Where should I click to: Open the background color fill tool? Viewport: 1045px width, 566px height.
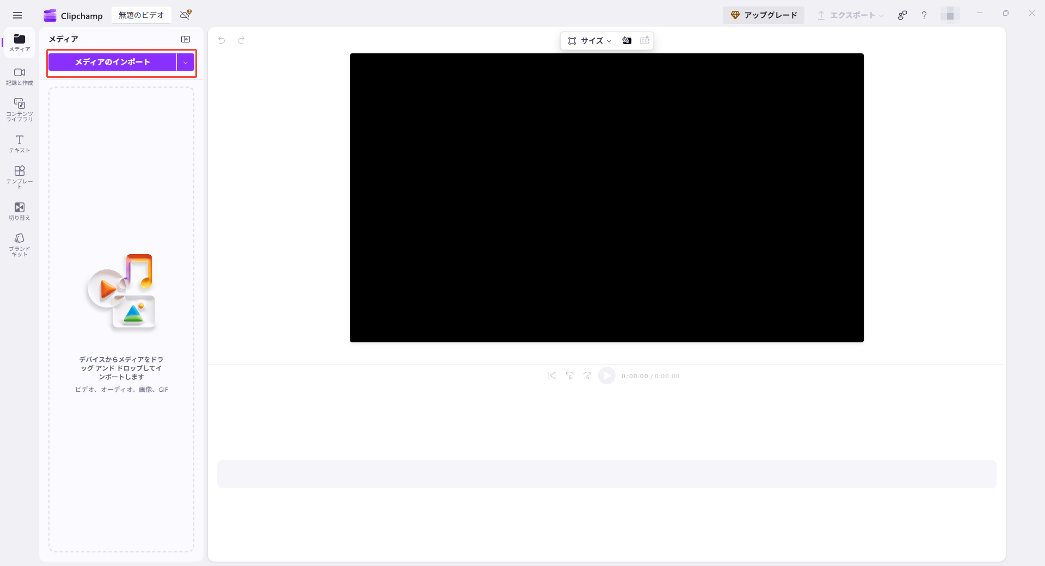pyautogui.click(x=626, y=40)
